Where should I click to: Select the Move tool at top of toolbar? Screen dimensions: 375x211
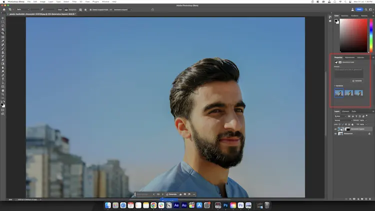pyautogui.click(x=3, y=18)
